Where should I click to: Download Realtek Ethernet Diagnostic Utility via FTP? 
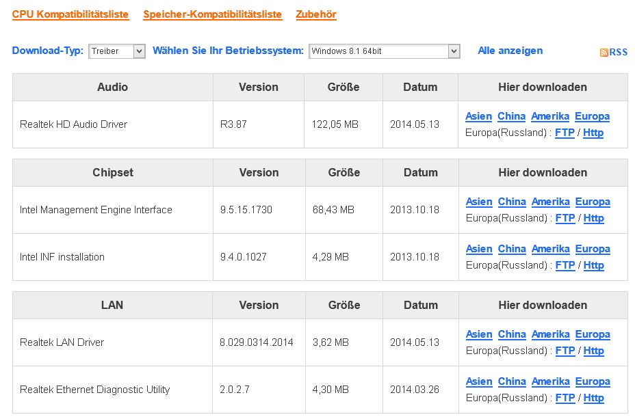click(x=565, y=398)
